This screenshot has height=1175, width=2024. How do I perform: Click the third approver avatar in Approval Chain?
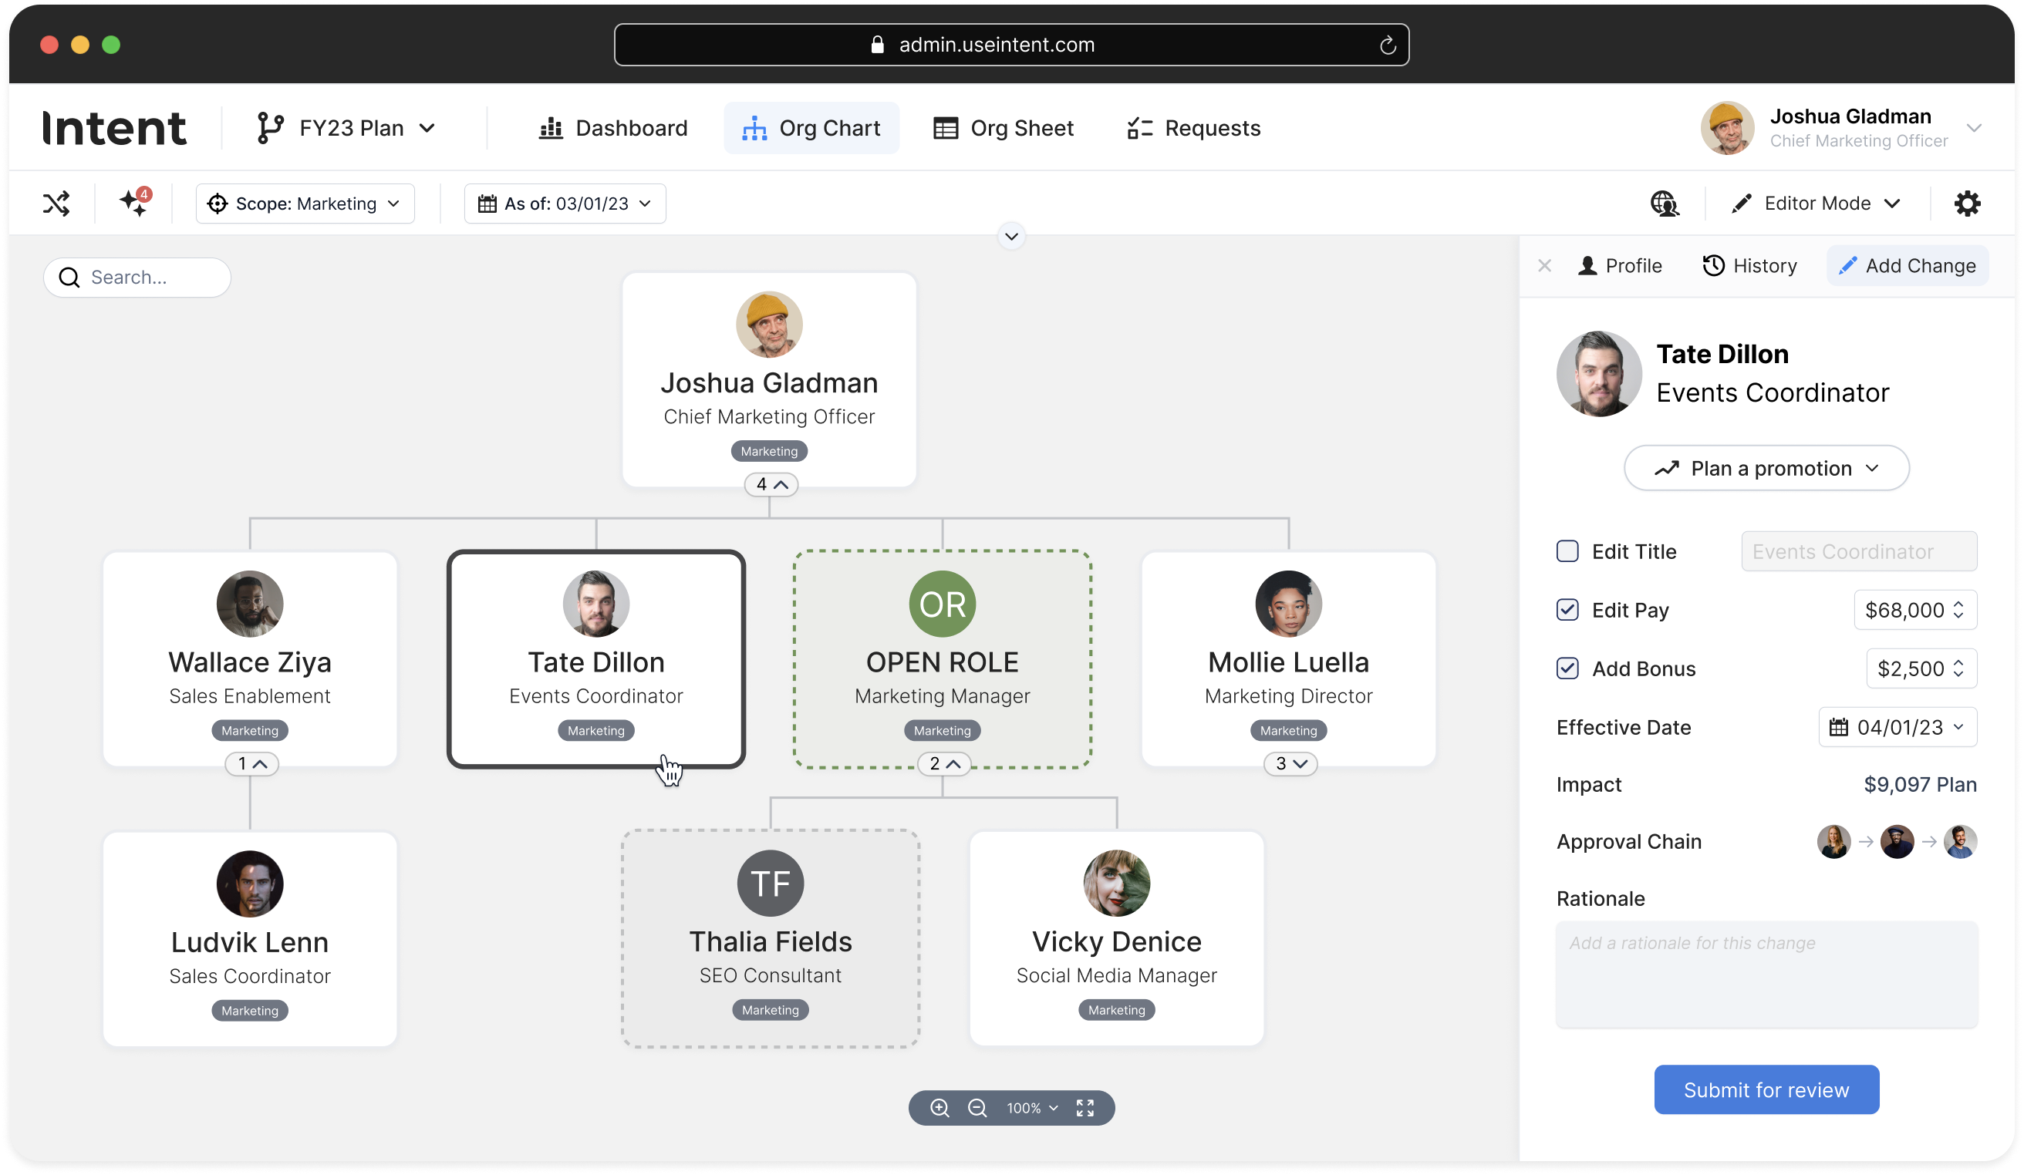coord(1960,842)
